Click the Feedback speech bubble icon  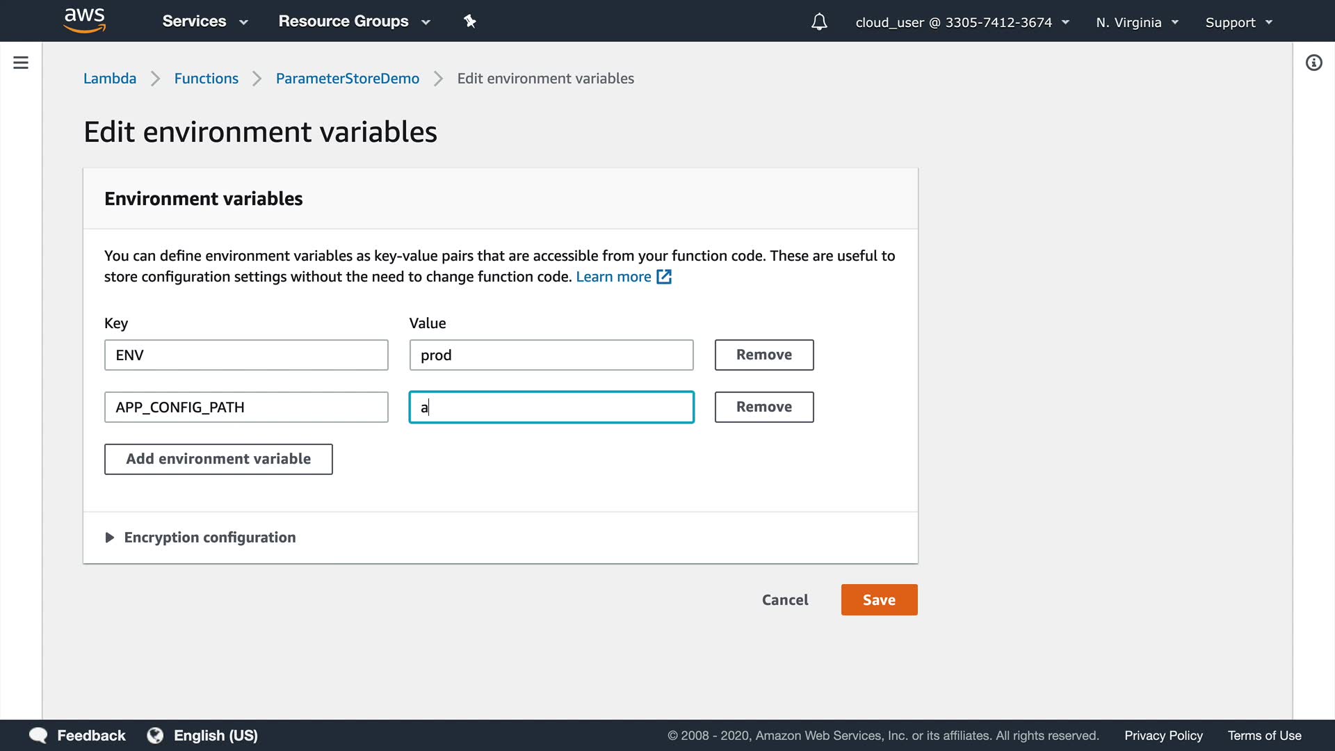pos(38,735)
